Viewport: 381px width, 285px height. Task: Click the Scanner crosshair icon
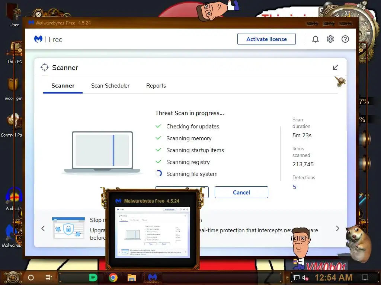click(45, 68)
